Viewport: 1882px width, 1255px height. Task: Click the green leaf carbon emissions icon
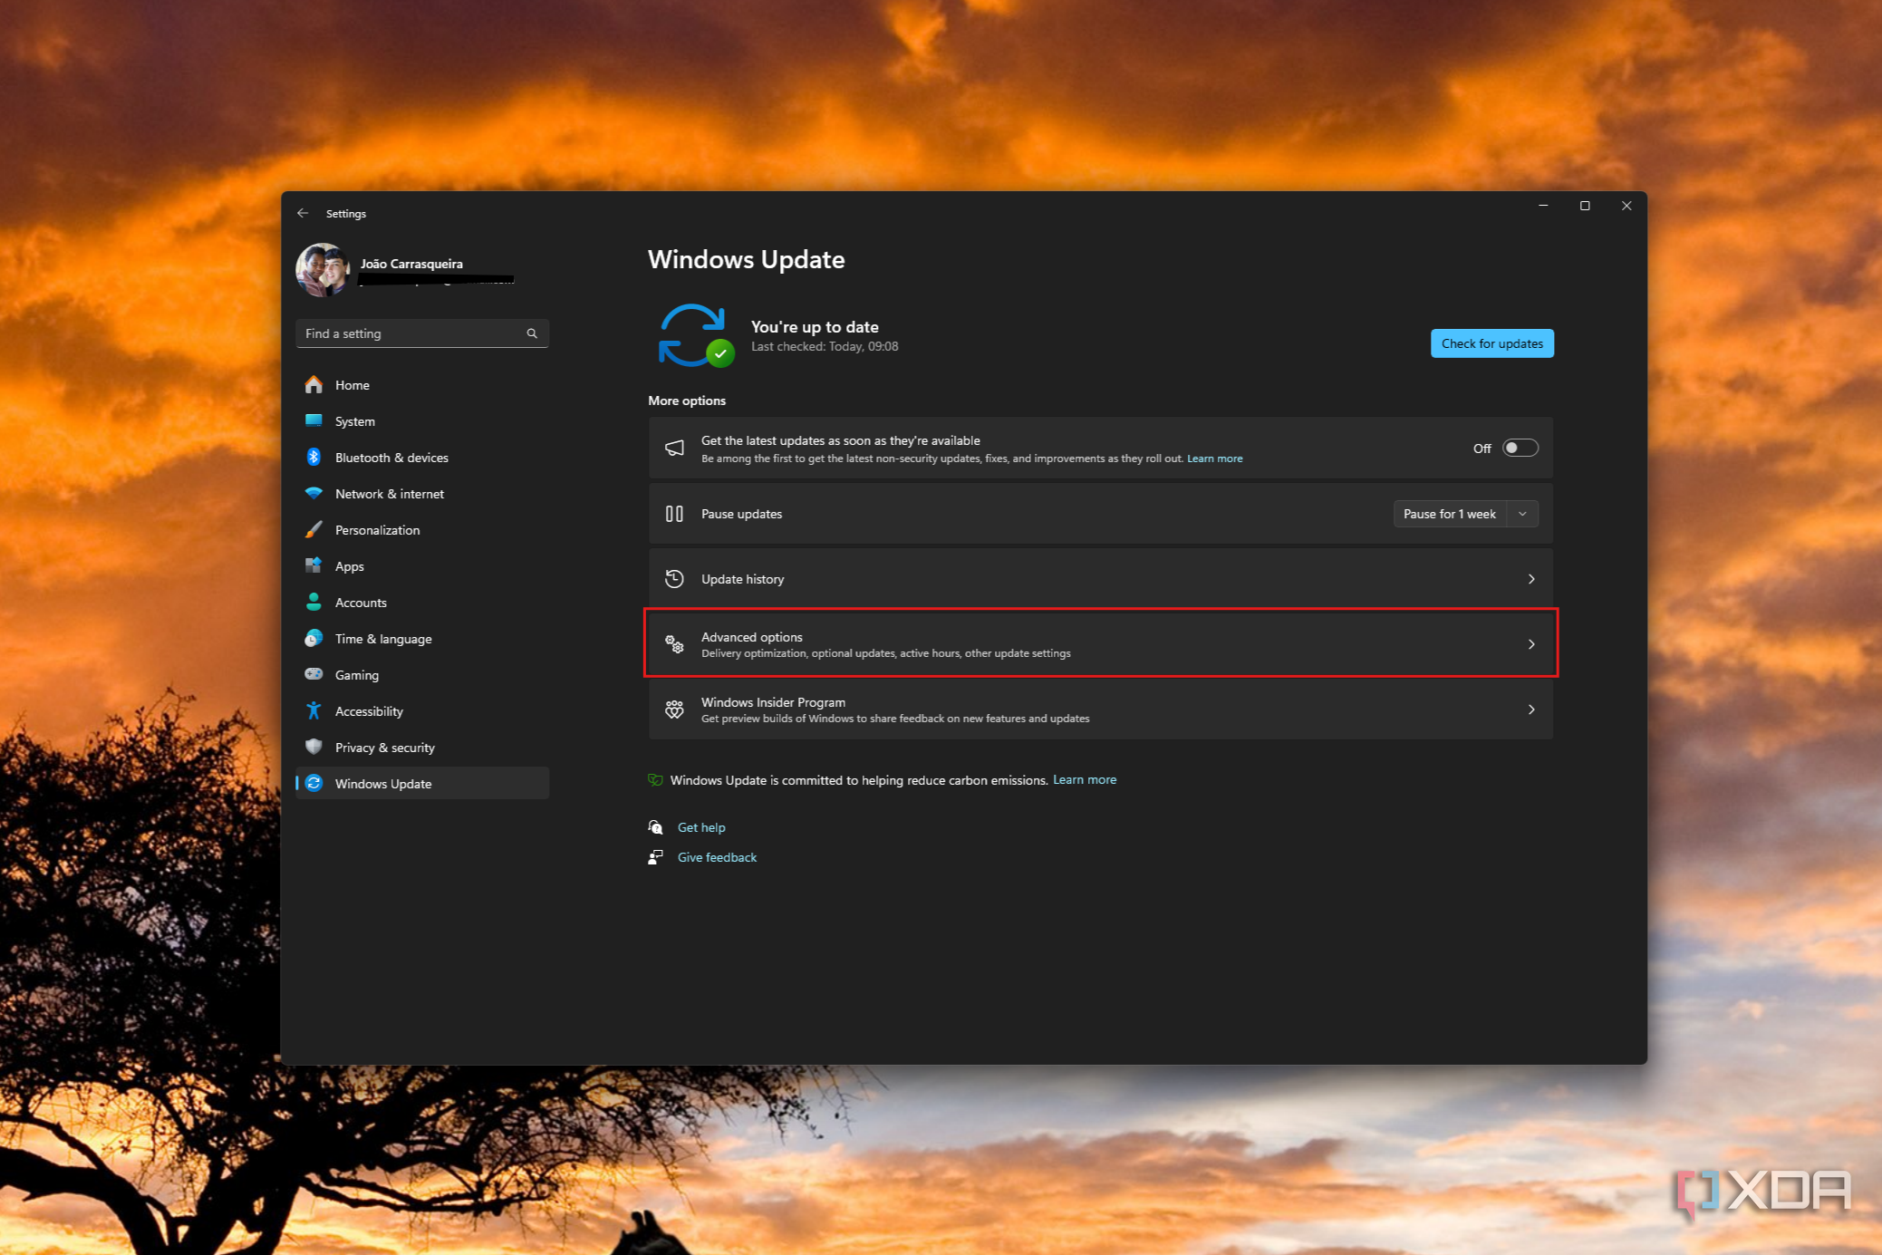coord(655,780)
